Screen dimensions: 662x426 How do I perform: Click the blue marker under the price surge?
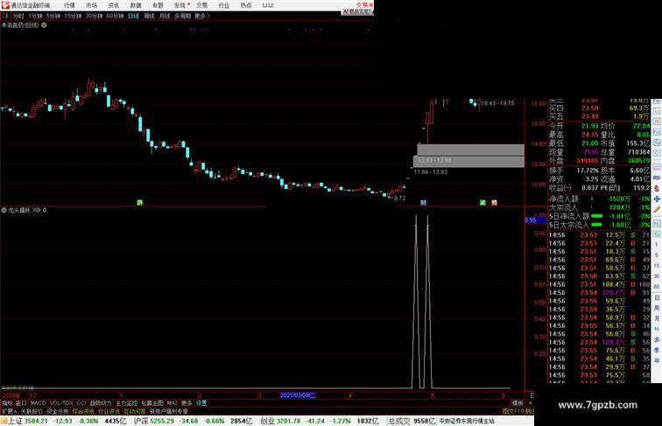(x=424, y=203)
